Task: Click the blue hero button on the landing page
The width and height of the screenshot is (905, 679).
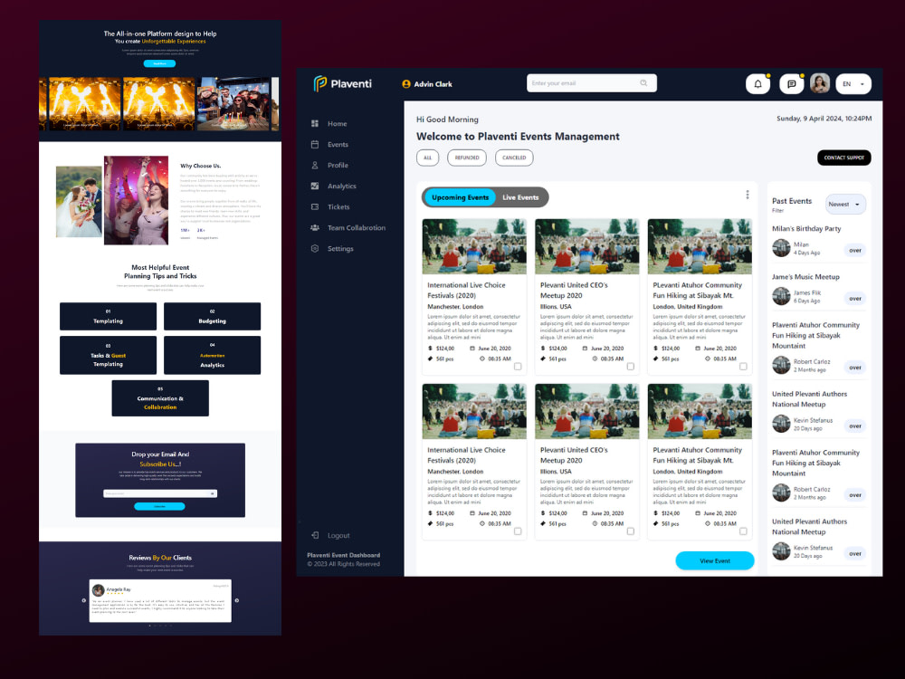Action: click(159, 63)
